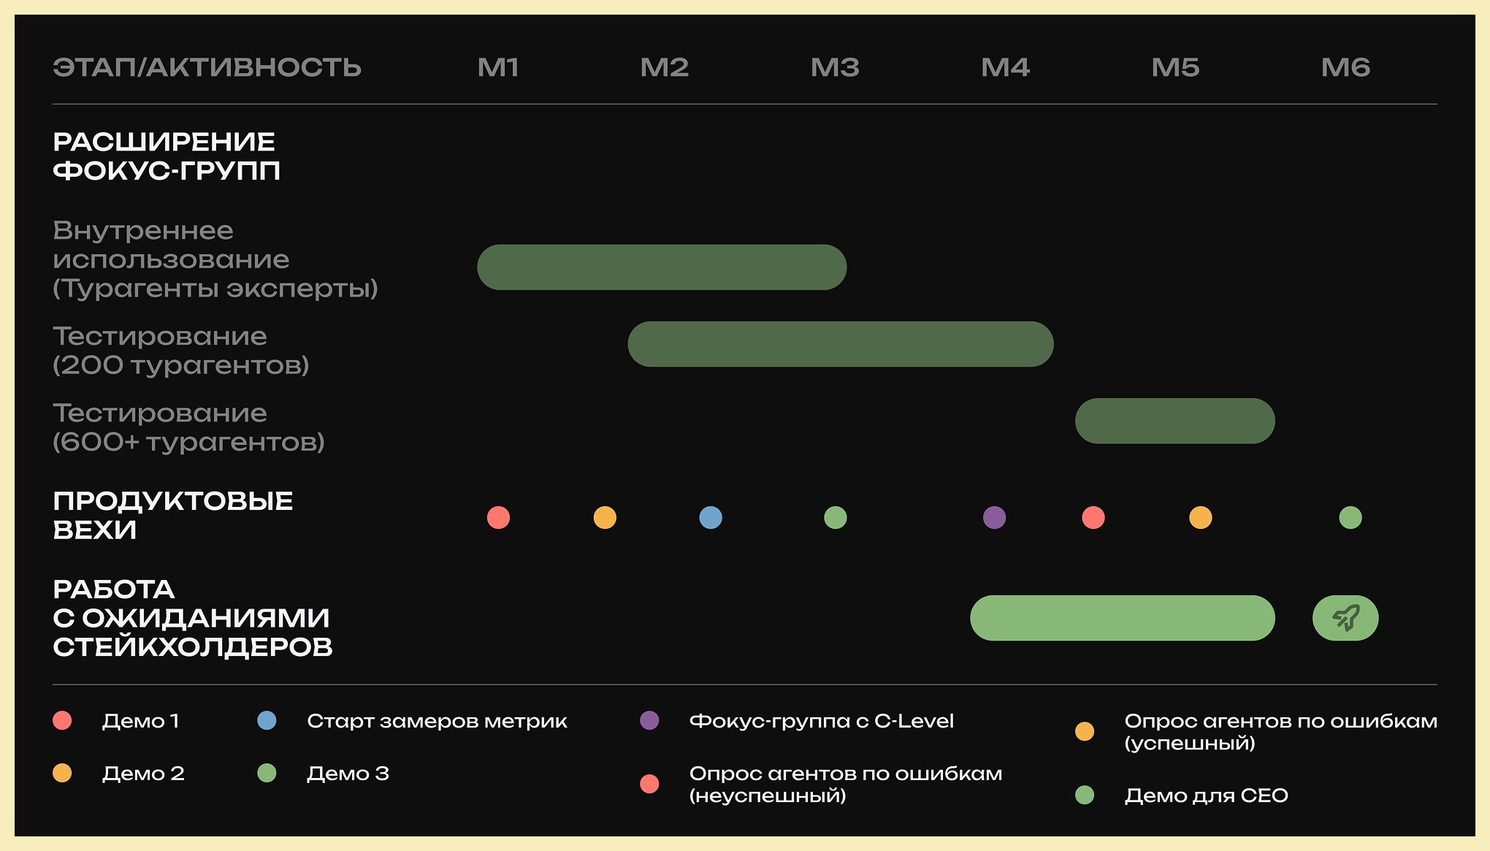The image size is (1490, 851).
Task: Click the orange successful survey dot in M5
Action: click(x=1200, y=518)
